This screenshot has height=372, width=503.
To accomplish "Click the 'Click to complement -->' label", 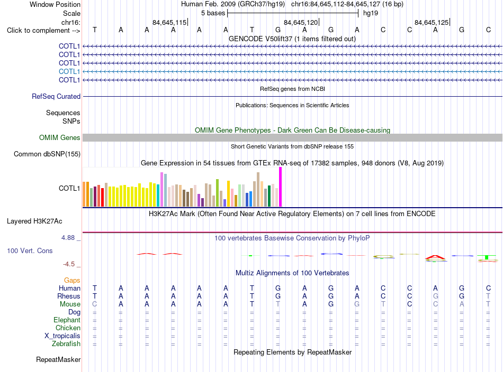I will 43,31.
